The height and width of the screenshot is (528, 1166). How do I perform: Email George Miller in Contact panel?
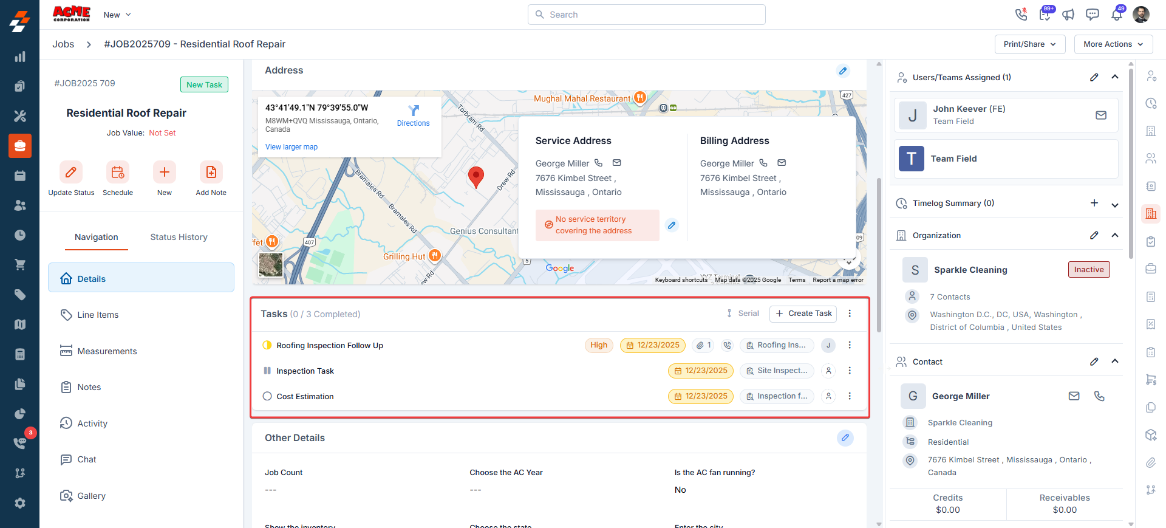click(x=1074, y=396)
